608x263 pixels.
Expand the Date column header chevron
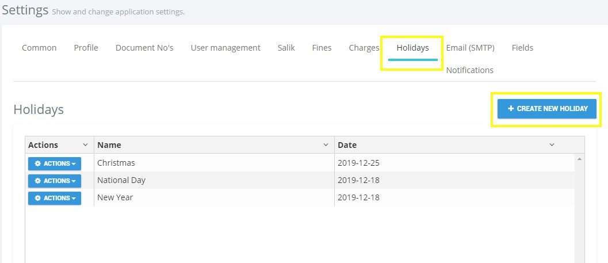(552, 144)
